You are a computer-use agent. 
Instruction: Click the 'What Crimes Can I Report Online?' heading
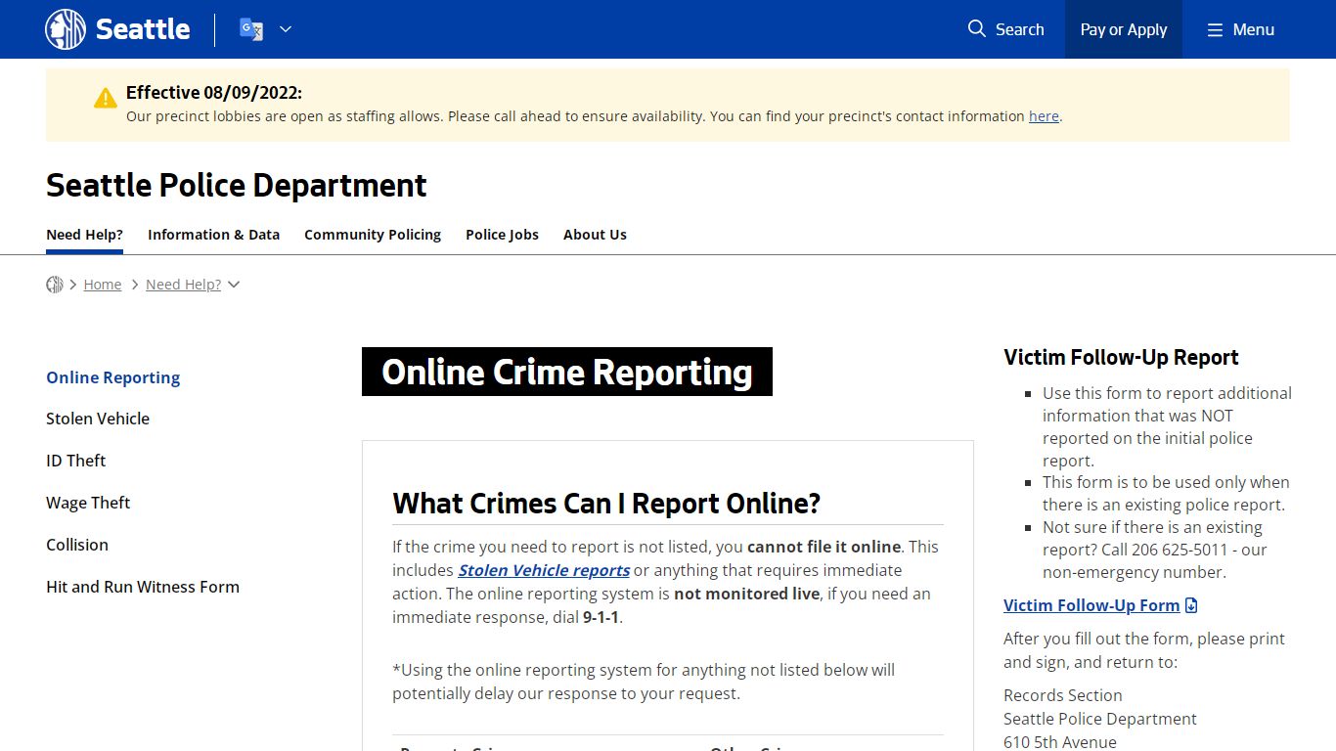[x=606, y=503]
